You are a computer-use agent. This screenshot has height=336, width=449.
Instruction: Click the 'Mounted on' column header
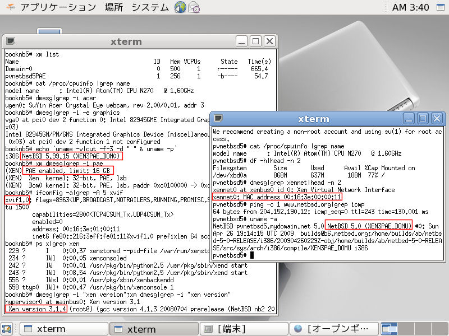pos(398,168)
